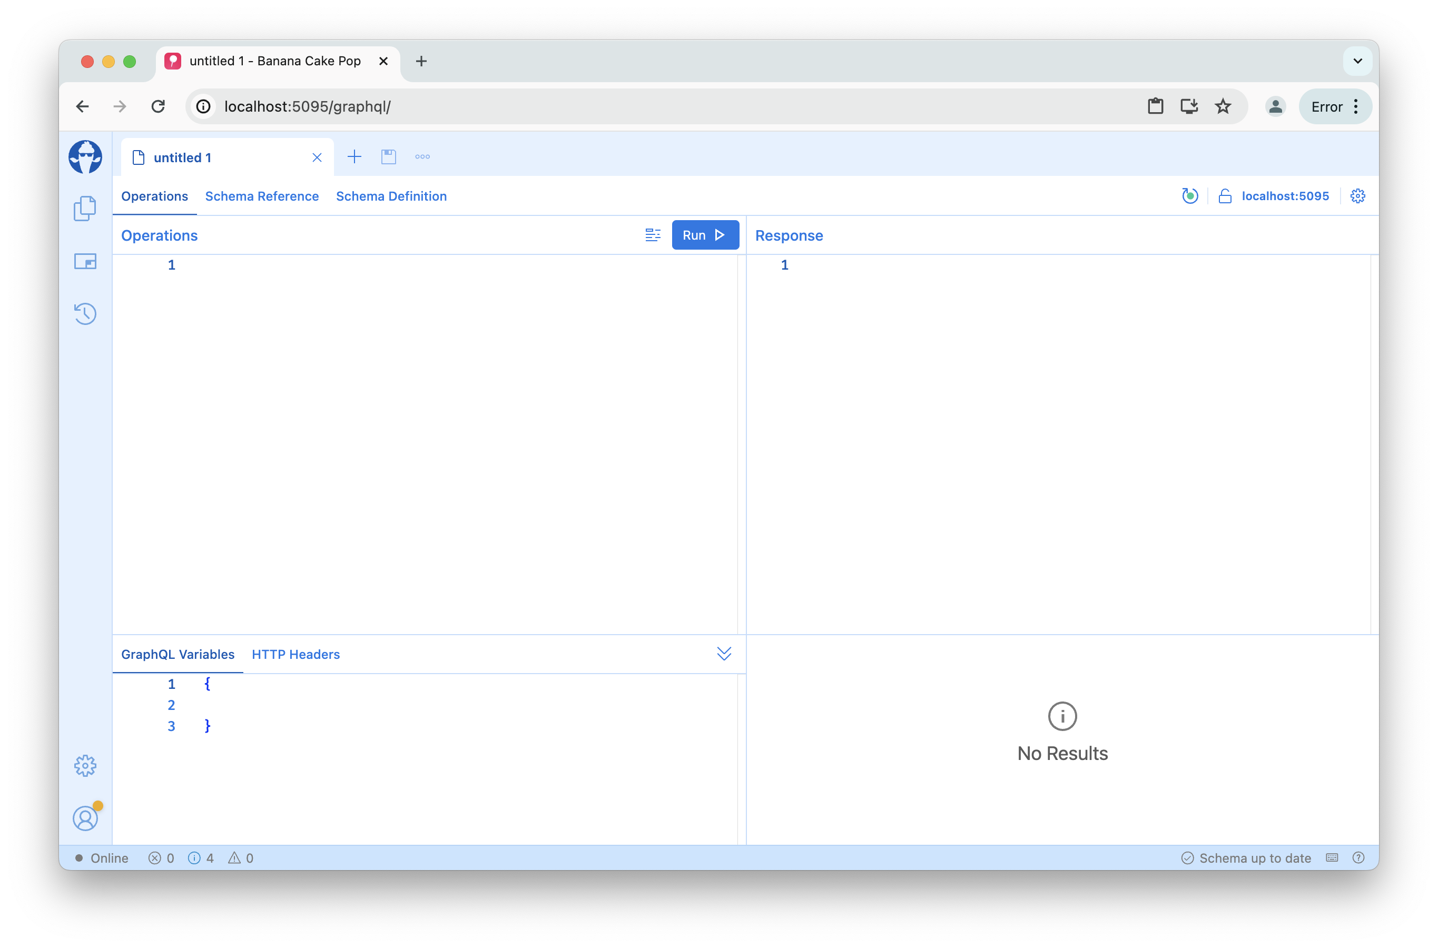Add a new document tab
The height and width of the screenshot is (948, 1438).
click(354, 156)
